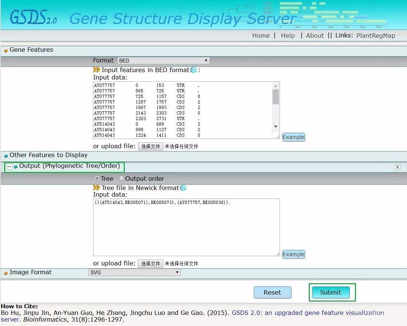
Task: Open the Help page
Action: pyautogui.click(x=288, y=35)
